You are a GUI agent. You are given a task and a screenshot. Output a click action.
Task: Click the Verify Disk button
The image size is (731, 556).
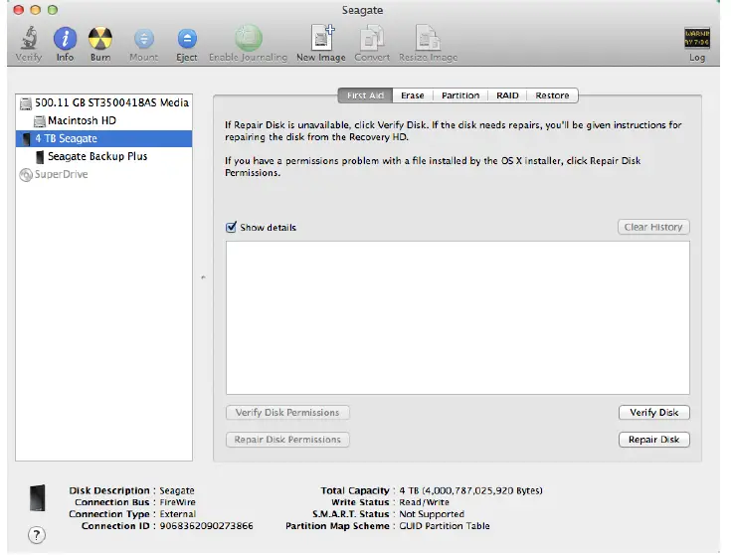654,413
